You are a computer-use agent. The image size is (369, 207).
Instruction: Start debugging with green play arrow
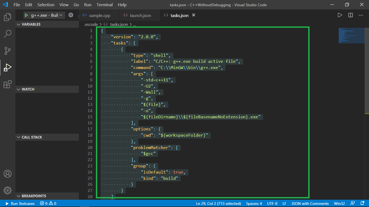pyautogui.click(x=26, y=15)
